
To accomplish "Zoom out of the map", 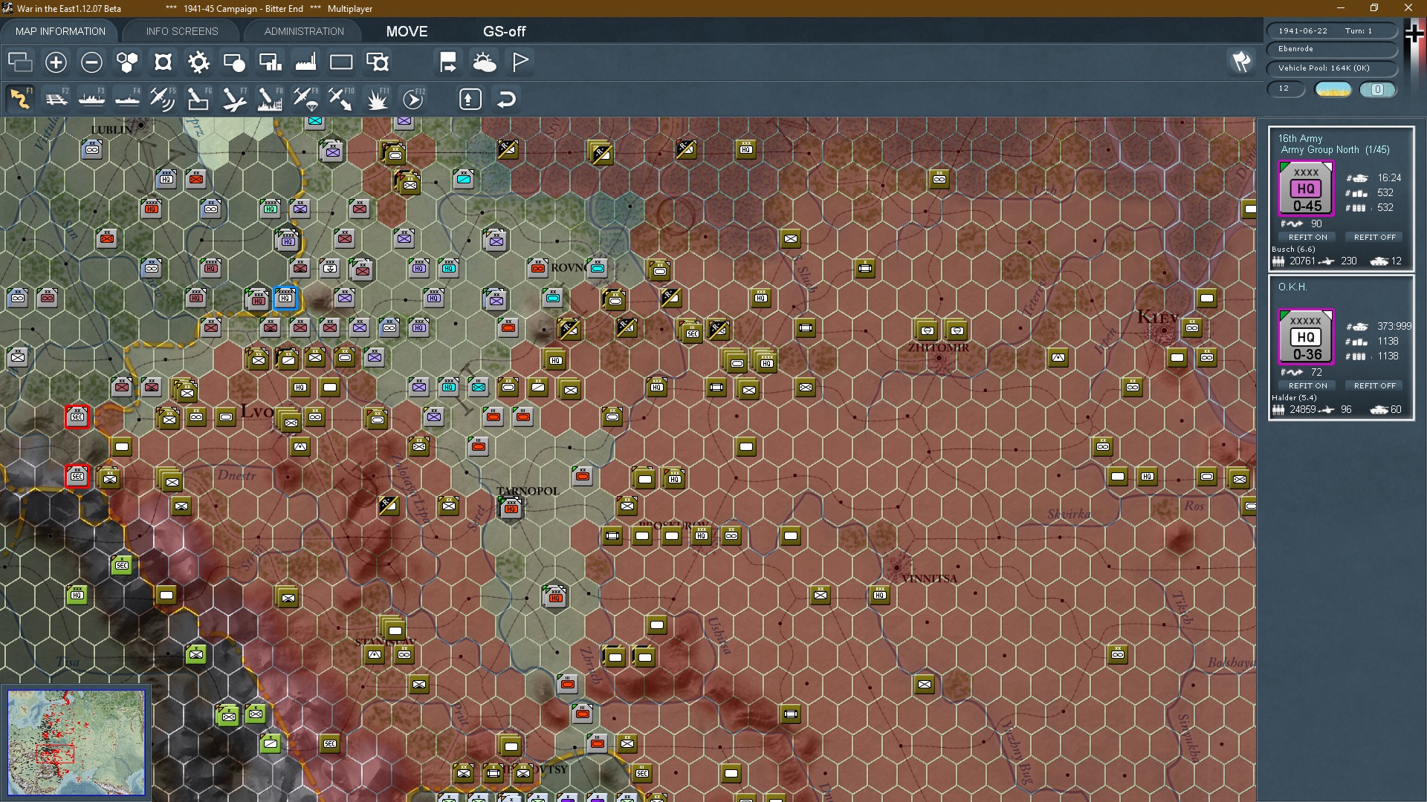I will point(91,62).
